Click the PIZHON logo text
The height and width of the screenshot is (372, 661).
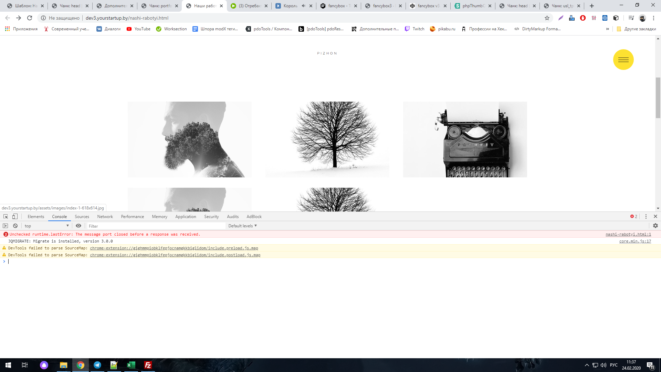point(327,53)
